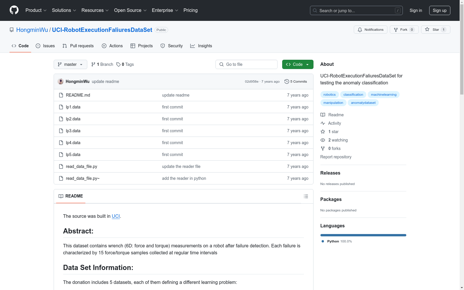The width and height of the screenshot is (464, 290).
Task: Click the Notifications bell button
Action: (370, 30)
